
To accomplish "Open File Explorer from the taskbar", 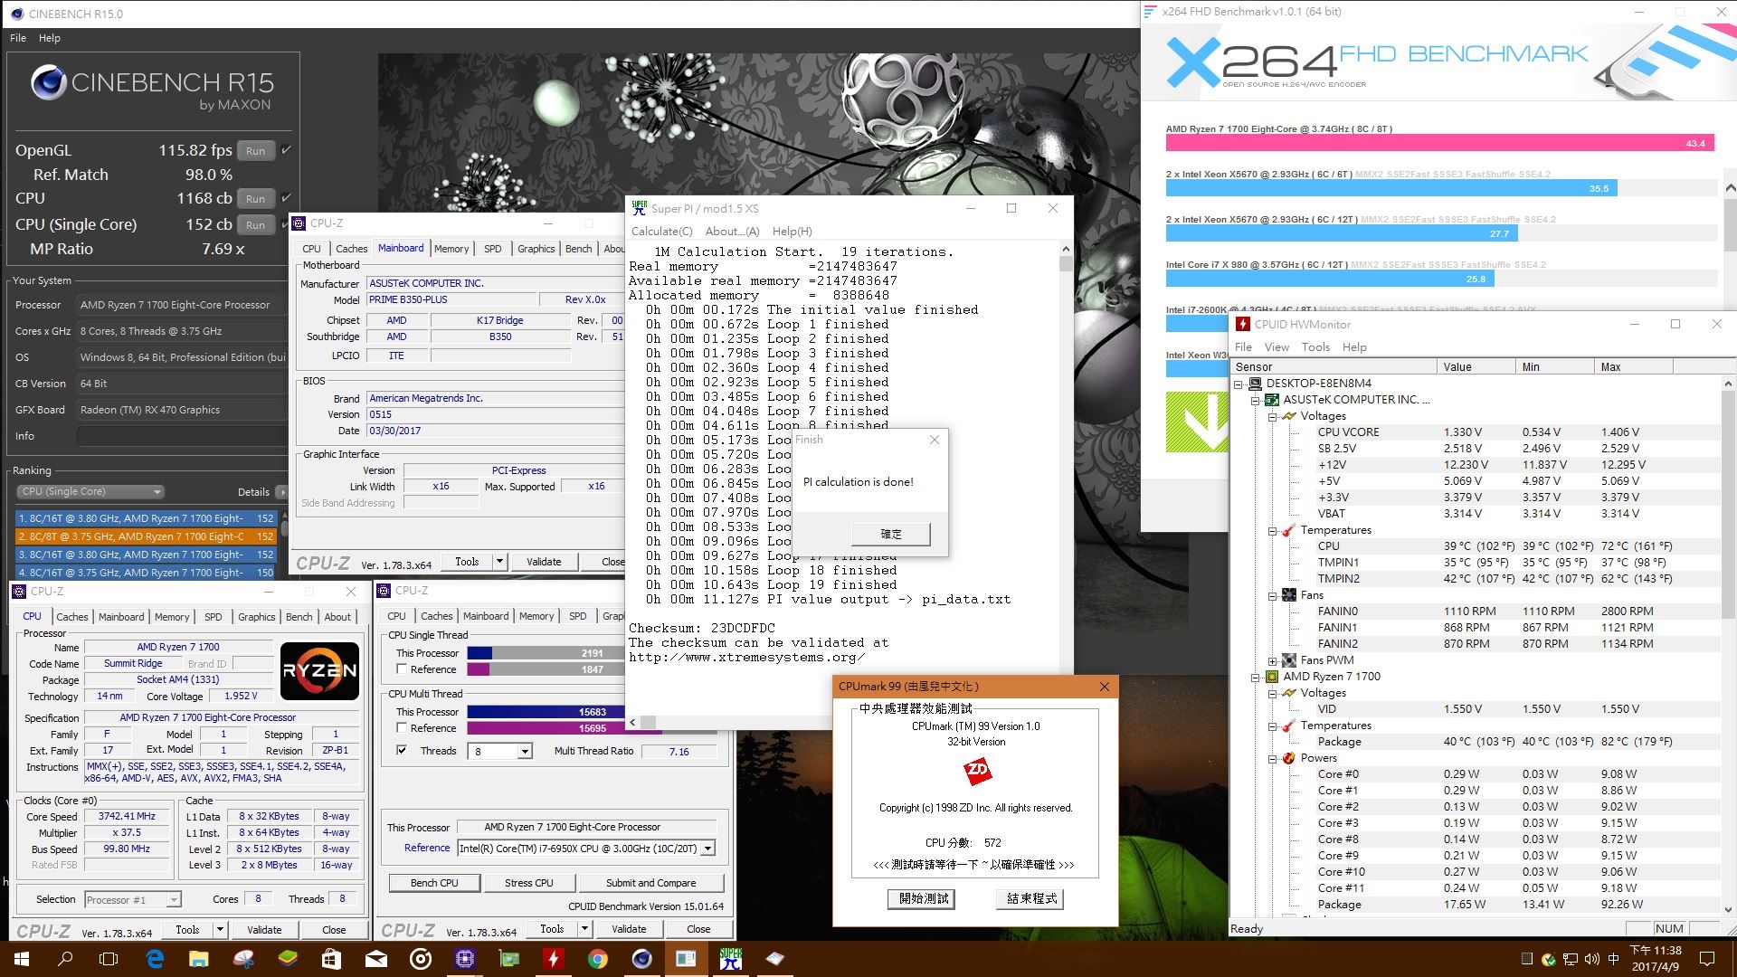I will tap(199, 959).
